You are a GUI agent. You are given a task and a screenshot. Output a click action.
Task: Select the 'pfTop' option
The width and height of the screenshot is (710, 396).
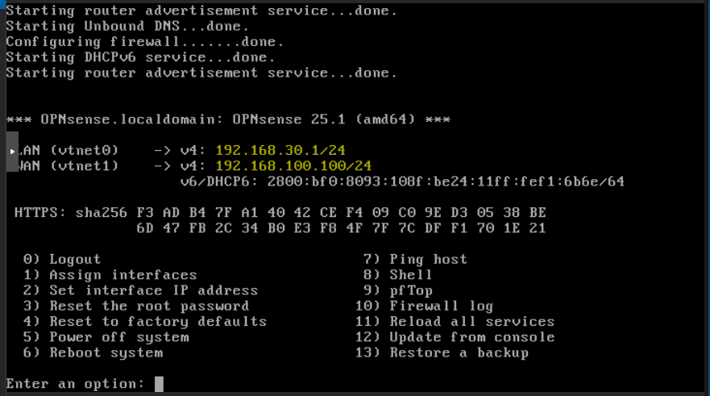coord(411,290)
